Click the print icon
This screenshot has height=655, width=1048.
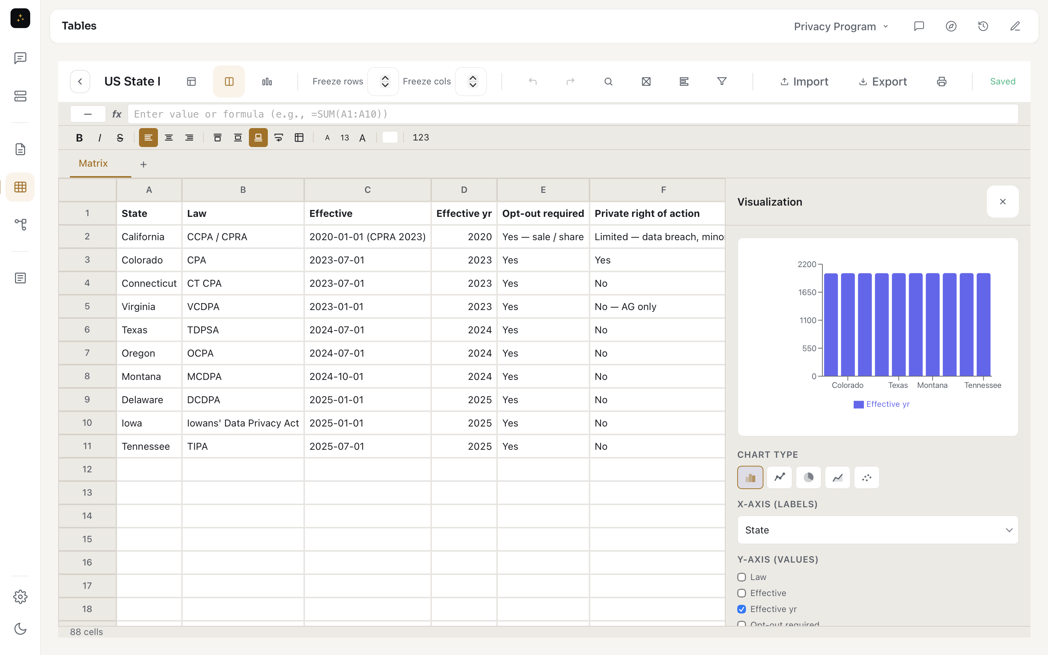click(x=941, y=82)
